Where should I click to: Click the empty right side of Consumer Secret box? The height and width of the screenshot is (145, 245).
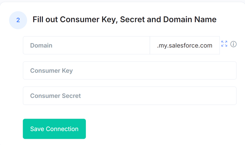point(172,96)
